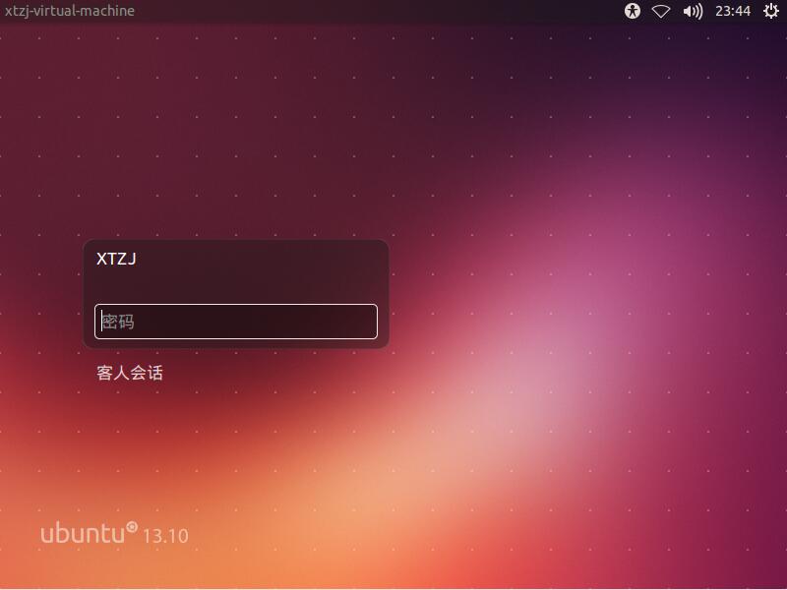The width and height of the screenshot is (787, 590).
Task: Focus the 密码 password field
Action: pyautogui.click(x=236, y=322)
